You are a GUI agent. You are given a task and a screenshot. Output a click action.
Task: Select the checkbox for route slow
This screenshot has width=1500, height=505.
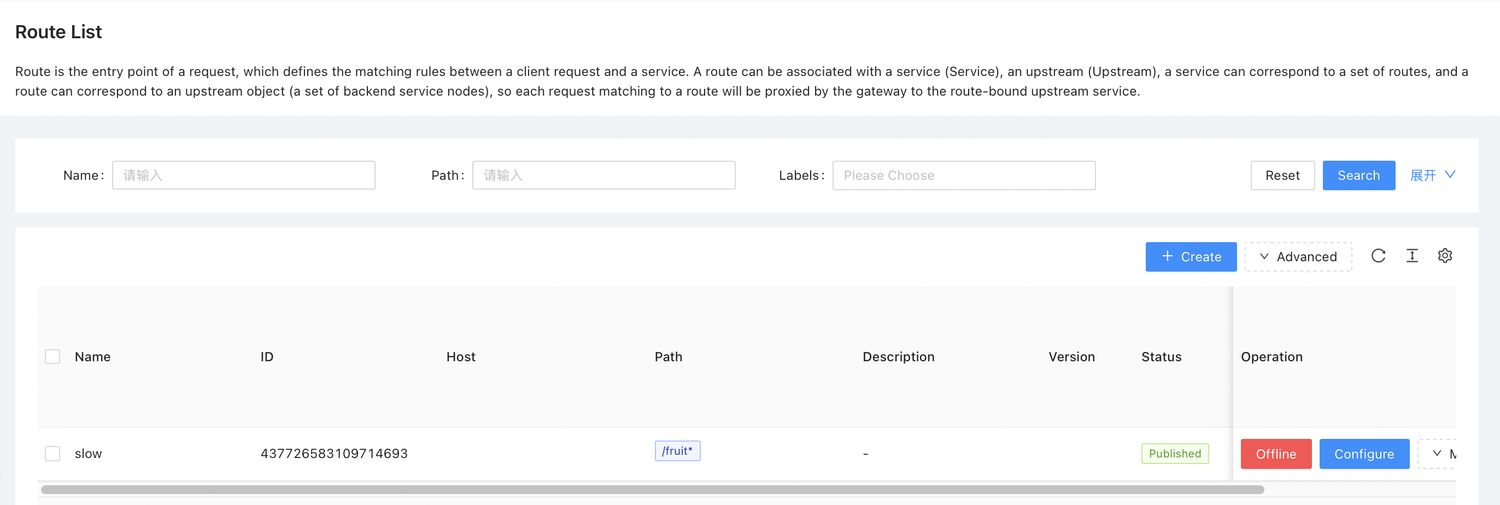point(52,453)
